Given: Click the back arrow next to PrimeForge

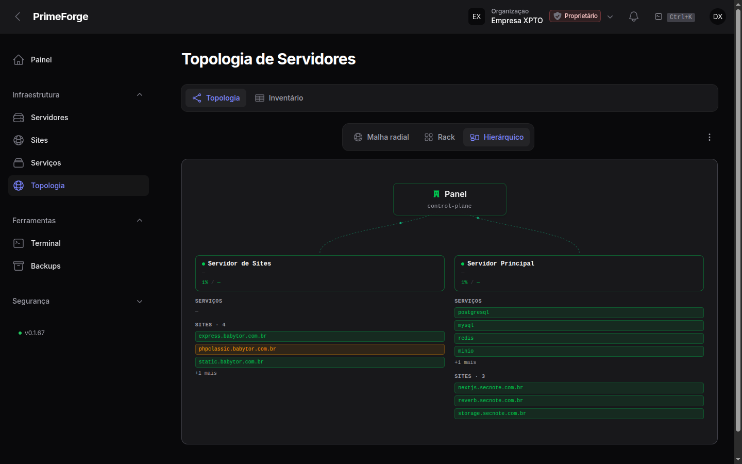Looking at the screenshot, I should [x=18, y=16].
